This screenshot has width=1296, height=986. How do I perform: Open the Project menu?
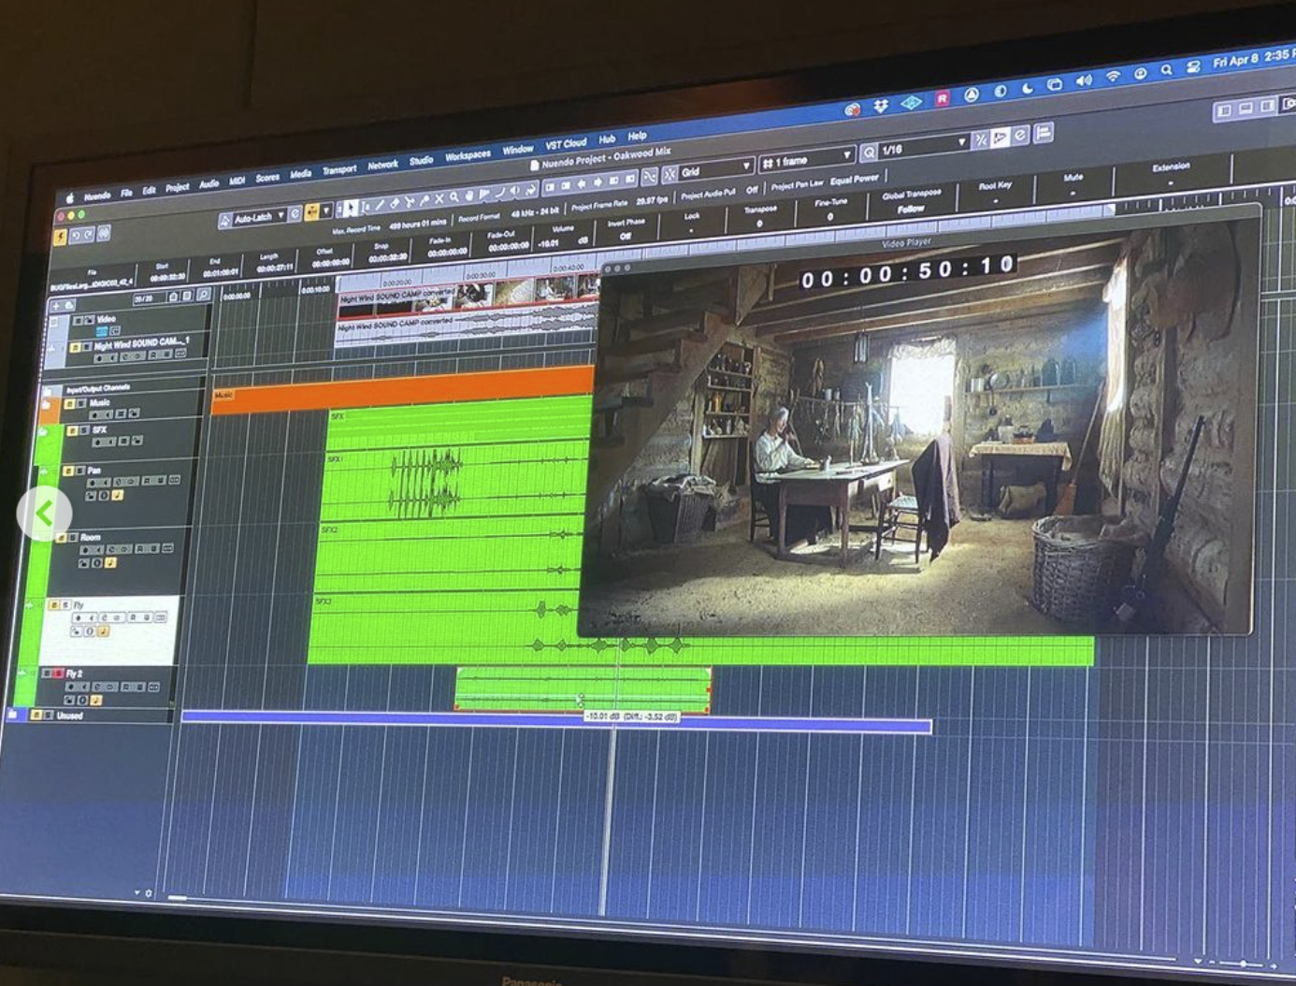[x=178, y=187]
